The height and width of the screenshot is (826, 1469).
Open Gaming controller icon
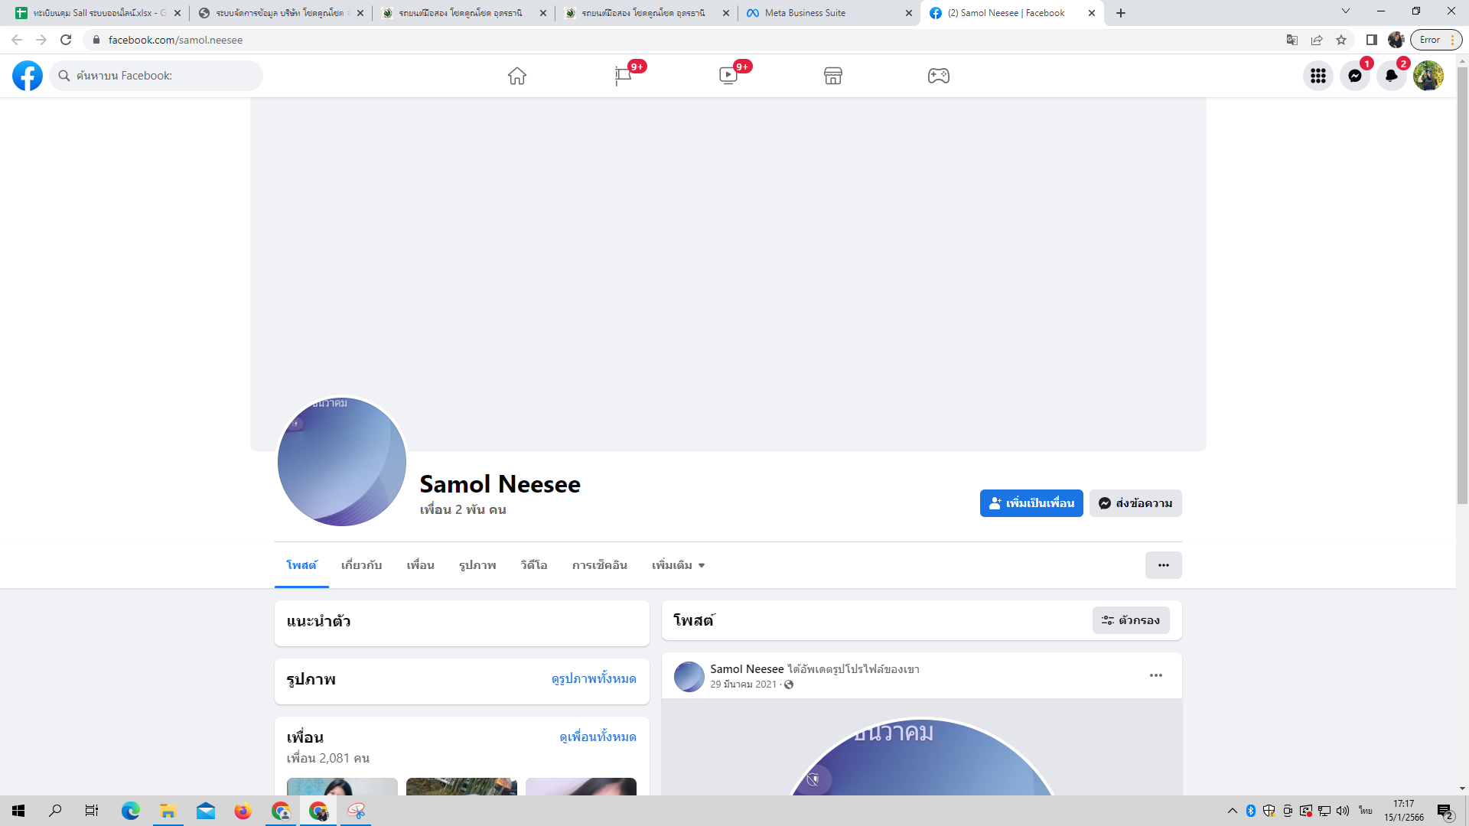tap(939, 76)
